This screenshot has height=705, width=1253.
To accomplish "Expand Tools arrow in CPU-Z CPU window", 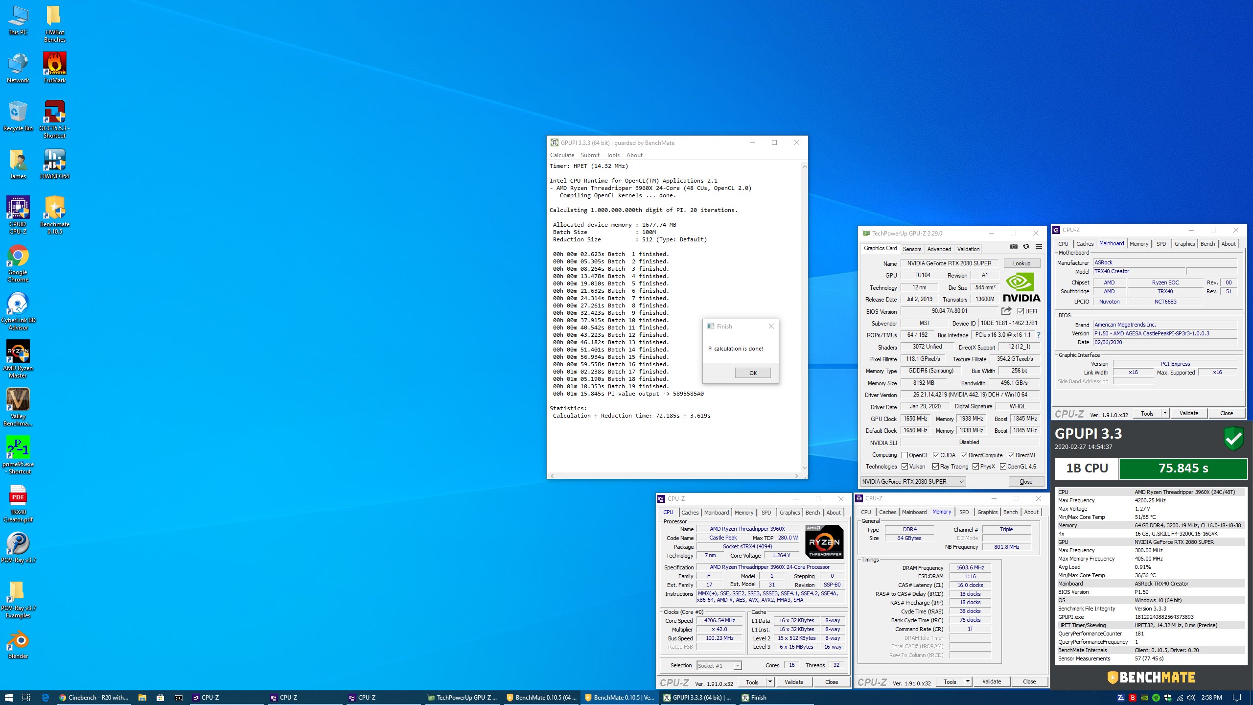I will tap(769, 682).
